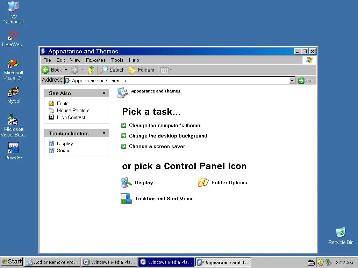Click the Go button next to address bar
The height and width of the screenshot is (268, 358).
(x=306, y=81)
